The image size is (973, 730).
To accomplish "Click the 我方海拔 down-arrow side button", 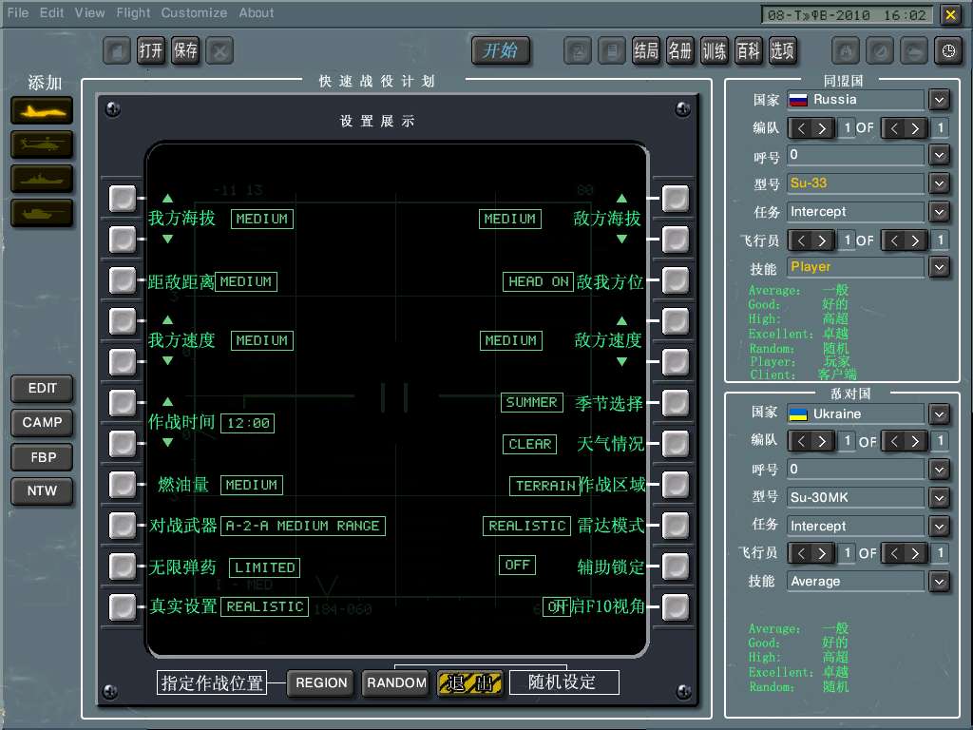I will pyautogui.click(x=123, y=239).
